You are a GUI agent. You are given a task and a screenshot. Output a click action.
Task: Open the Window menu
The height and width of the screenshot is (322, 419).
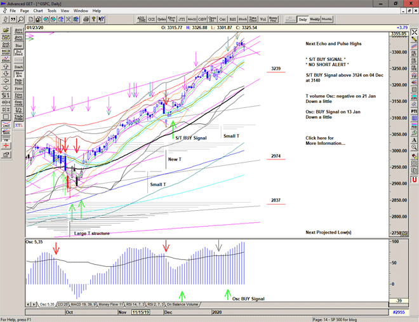[81, 11]
